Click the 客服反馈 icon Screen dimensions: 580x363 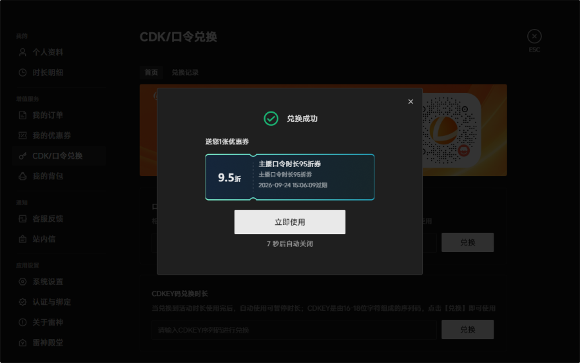coord(23,219)
